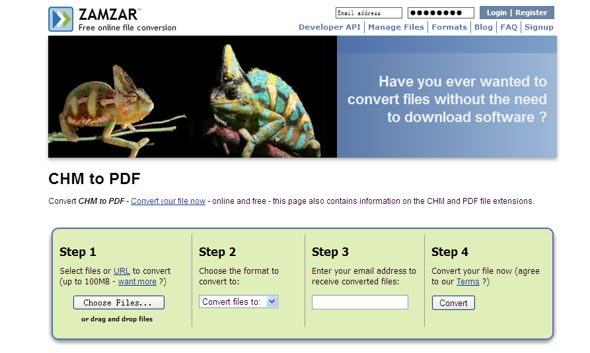The image size is (590, 353).
Task: Open the Terms link in Step 4
Action: click(x=468, y=282)
